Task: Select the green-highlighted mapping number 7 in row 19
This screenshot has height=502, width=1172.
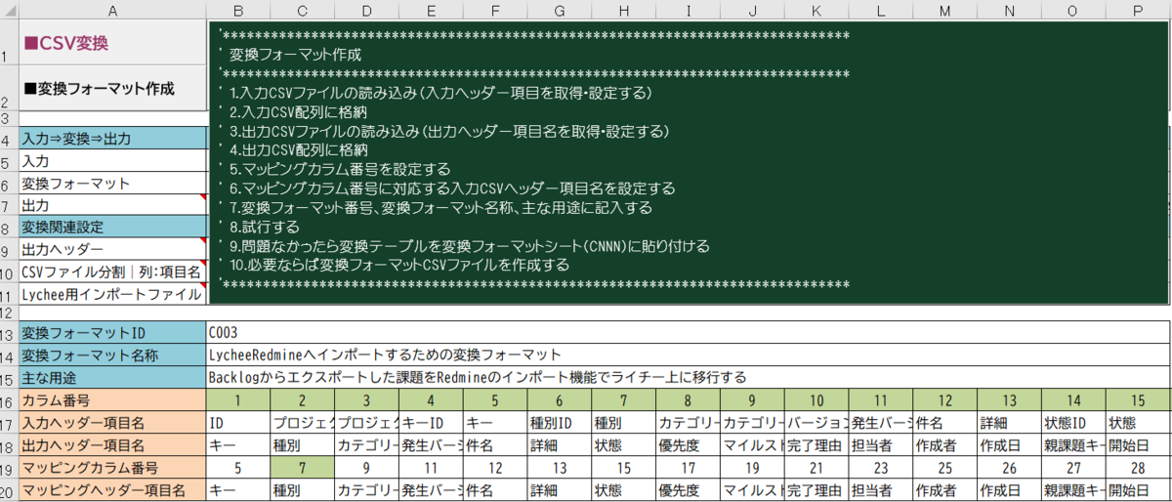Action: coord(303,468)
